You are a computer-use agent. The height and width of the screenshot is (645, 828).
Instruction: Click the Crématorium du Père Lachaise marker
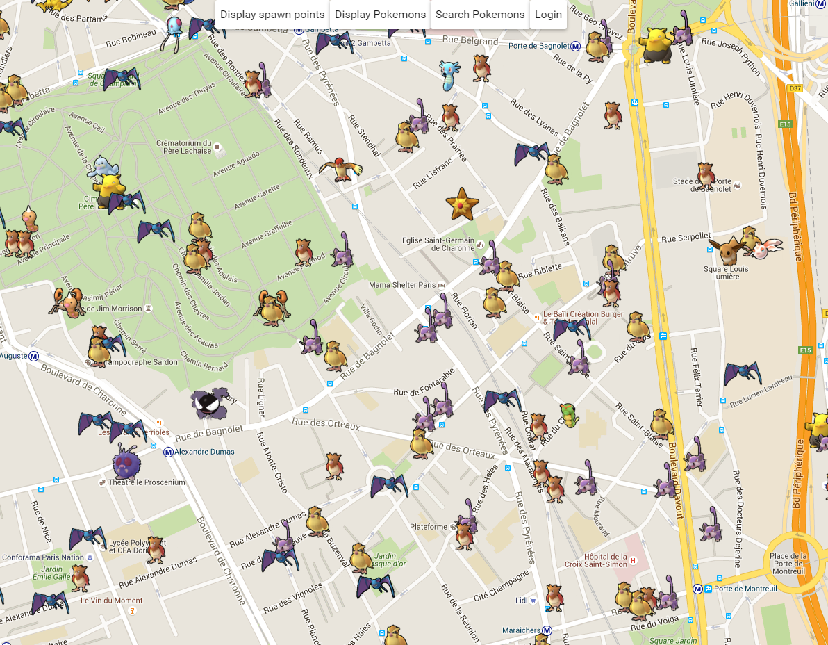[x=217, y=147]
